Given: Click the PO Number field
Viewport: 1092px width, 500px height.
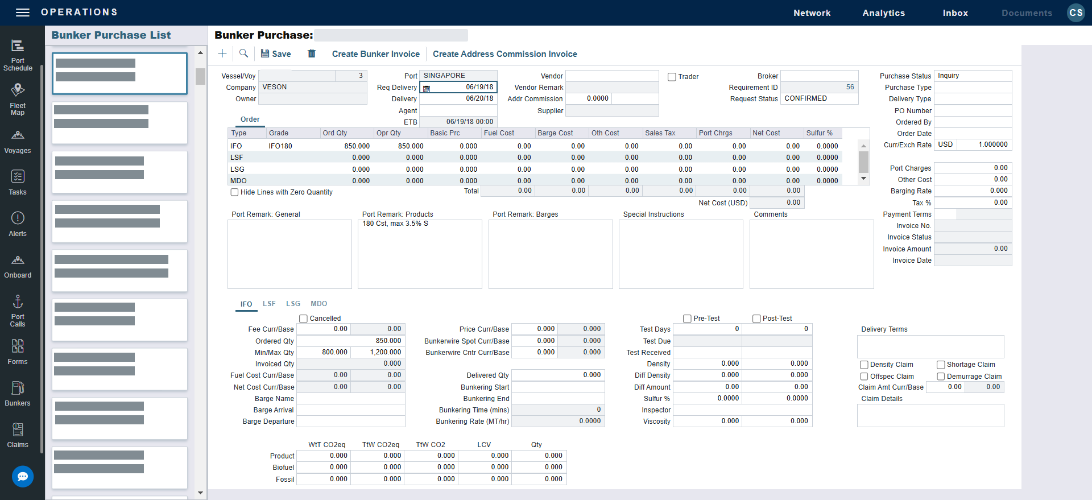Looking at the screenshot, I should click(973, 110).
